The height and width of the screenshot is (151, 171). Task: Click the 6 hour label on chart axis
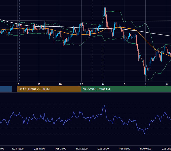tap(167, 84)
